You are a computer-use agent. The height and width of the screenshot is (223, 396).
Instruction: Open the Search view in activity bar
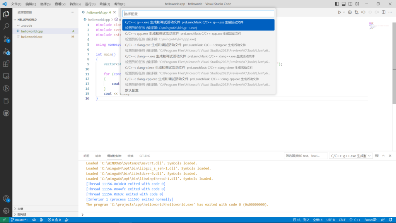pos(6,27)
